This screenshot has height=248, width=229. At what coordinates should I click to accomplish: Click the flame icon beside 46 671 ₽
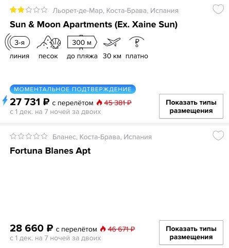point(103,229)
